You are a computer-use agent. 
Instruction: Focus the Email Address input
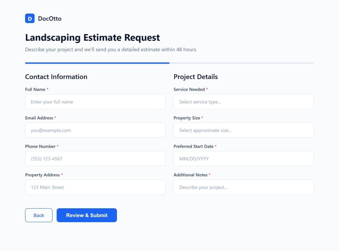(x=95, y=130)
